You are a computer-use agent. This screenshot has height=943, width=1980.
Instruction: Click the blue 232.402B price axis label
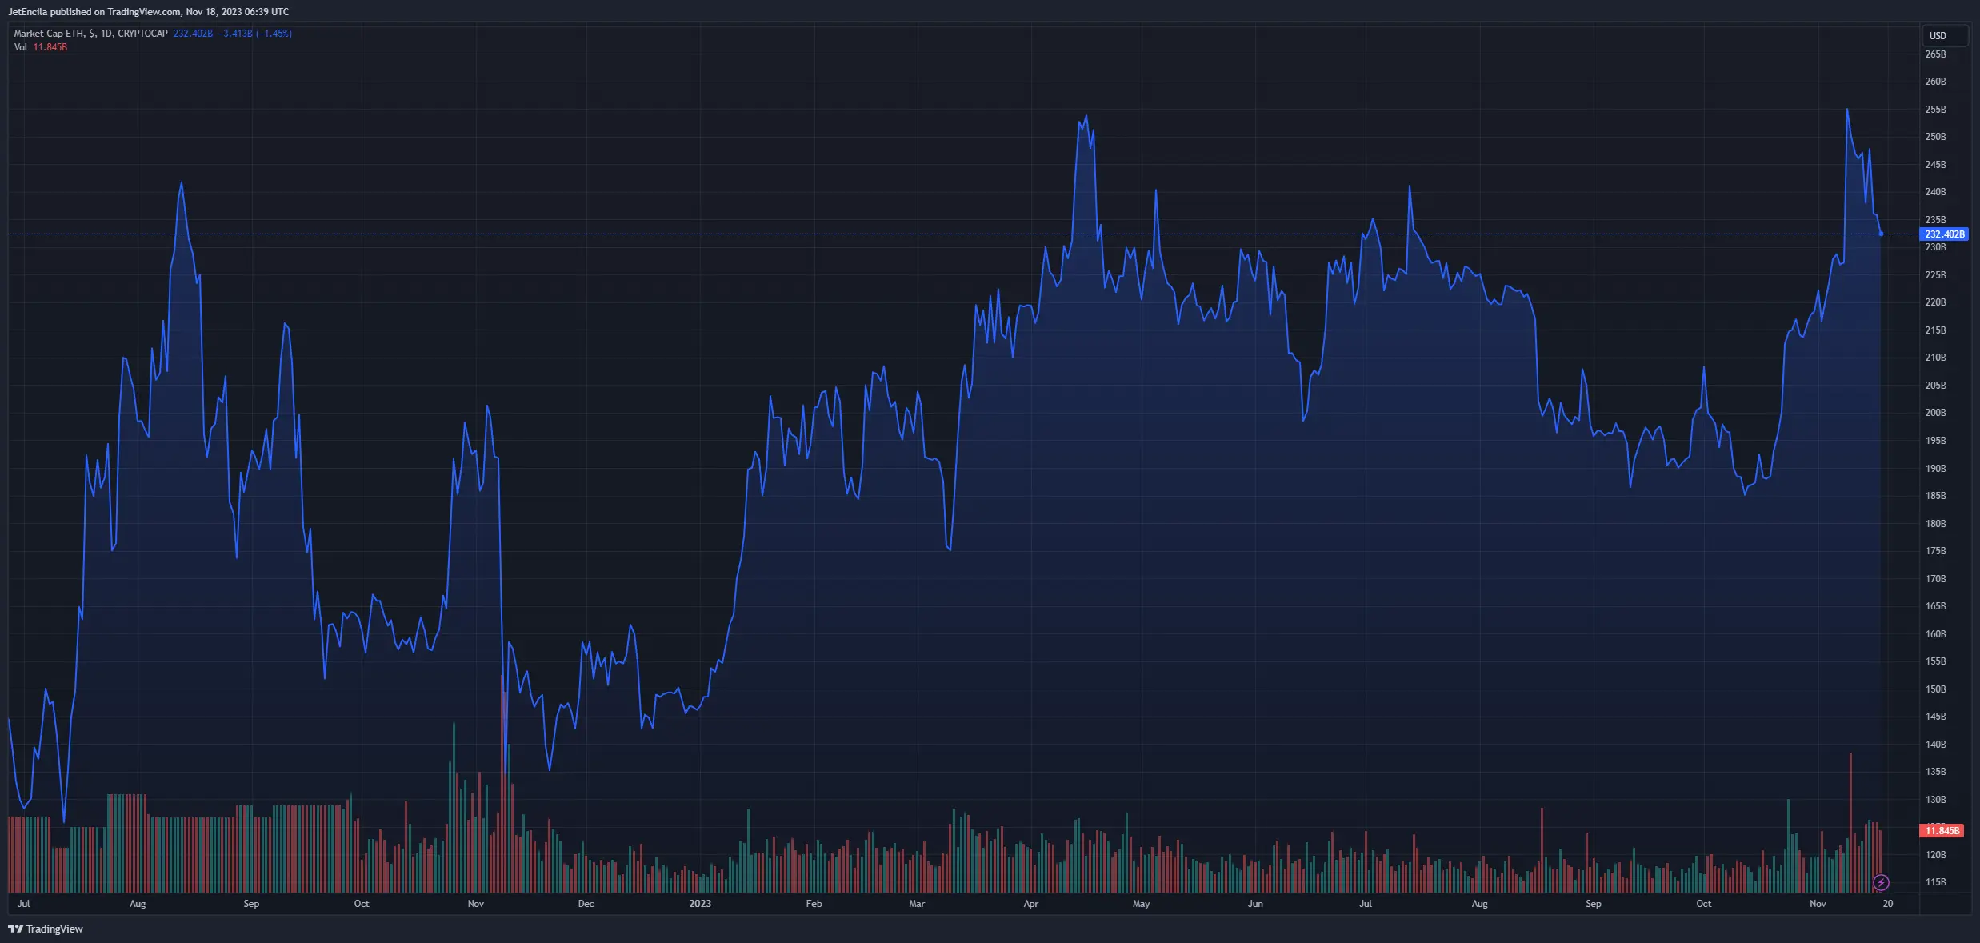(x=1943, y=234)
